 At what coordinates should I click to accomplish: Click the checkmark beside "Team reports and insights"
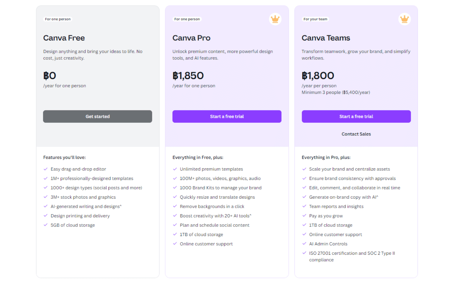click(304, 206)
